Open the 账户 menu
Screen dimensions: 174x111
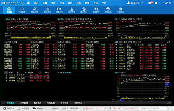(x=37, y=3)
